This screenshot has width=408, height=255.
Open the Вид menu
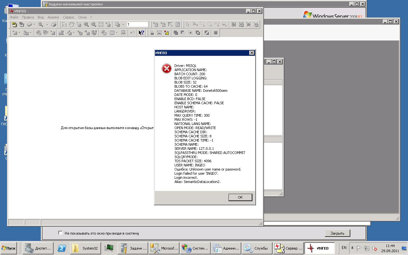pos(40,17)
